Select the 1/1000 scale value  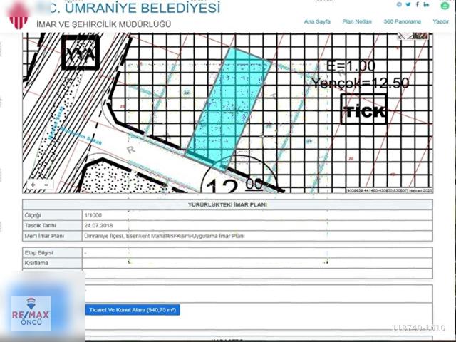click(93, 215)
